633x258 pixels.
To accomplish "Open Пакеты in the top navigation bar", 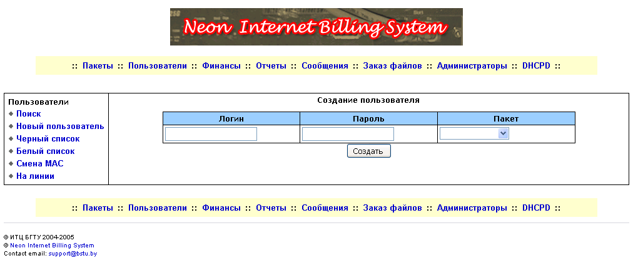I will [x=98, y=66].
